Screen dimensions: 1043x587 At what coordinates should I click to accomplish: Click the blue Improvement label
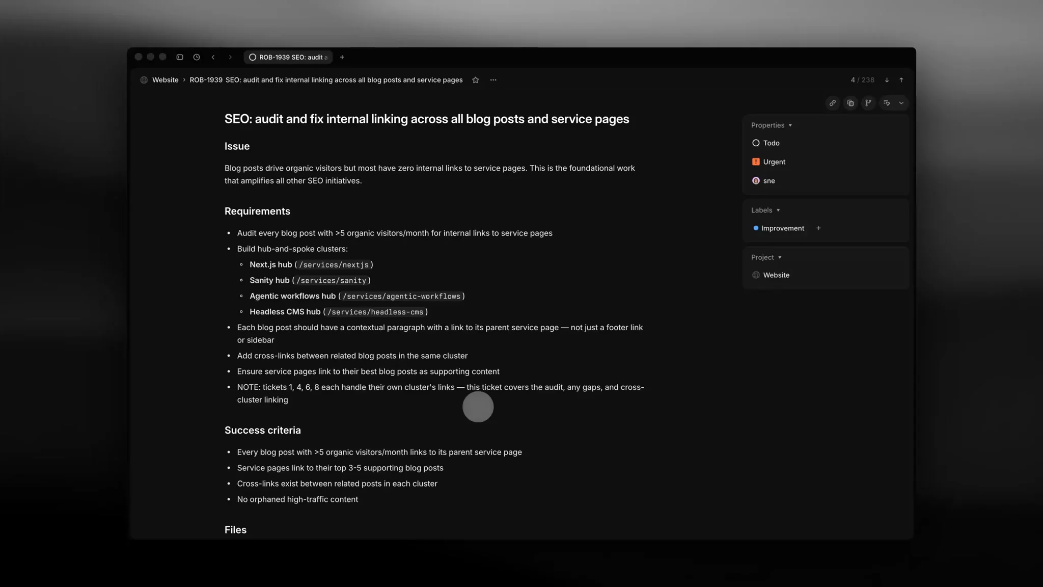click(779, 228)
